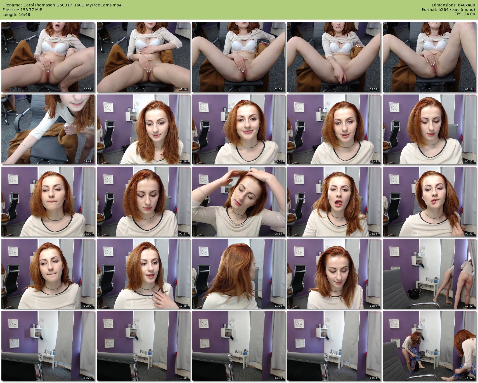Screen dimensions: 478x383
Task: Click the filename text in the header
Action: (62, 5)
